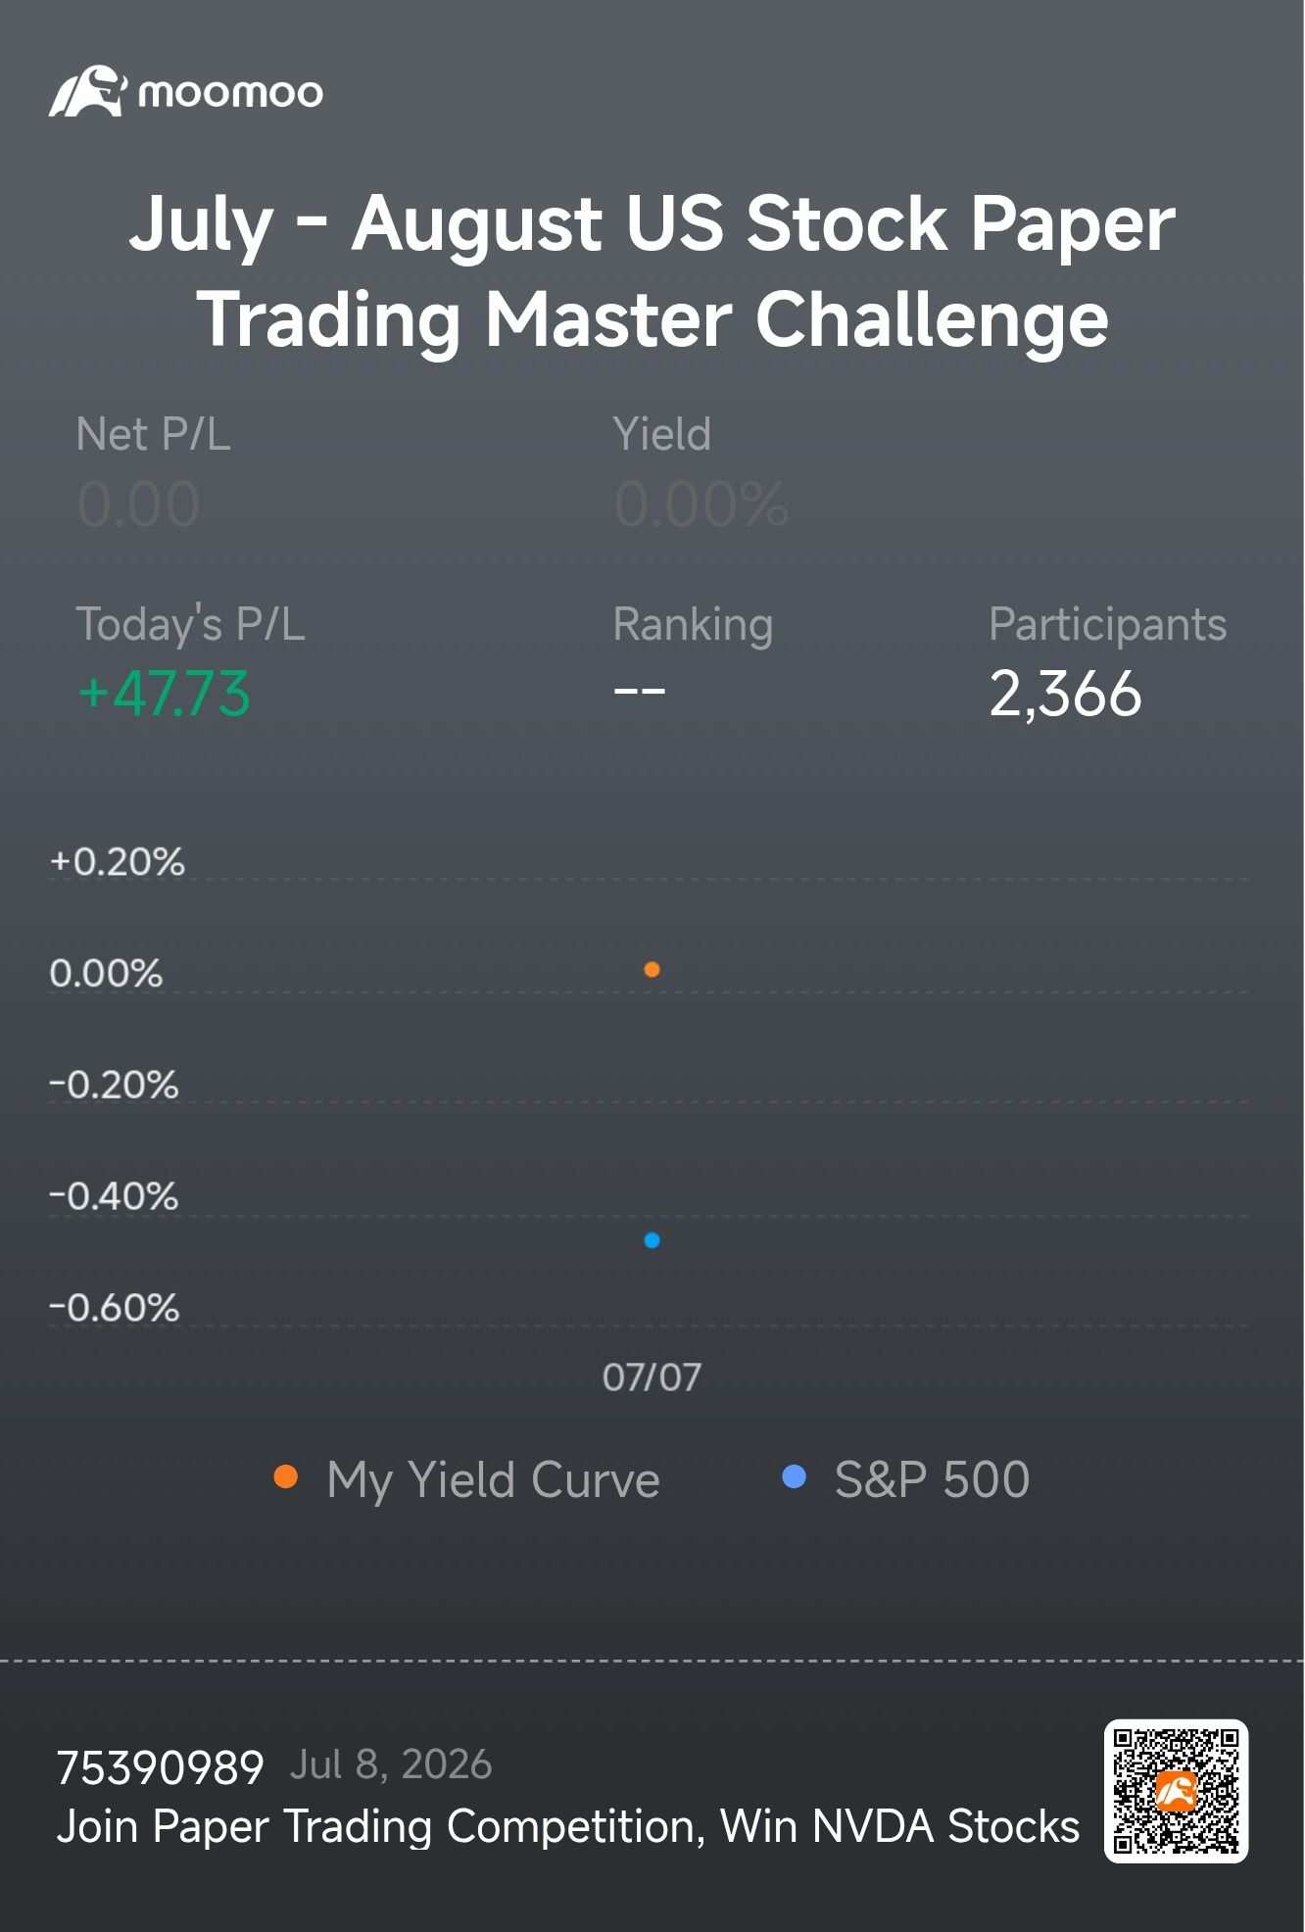Select the orange data point on chart
The image size is (1305, 1932).
652,970
